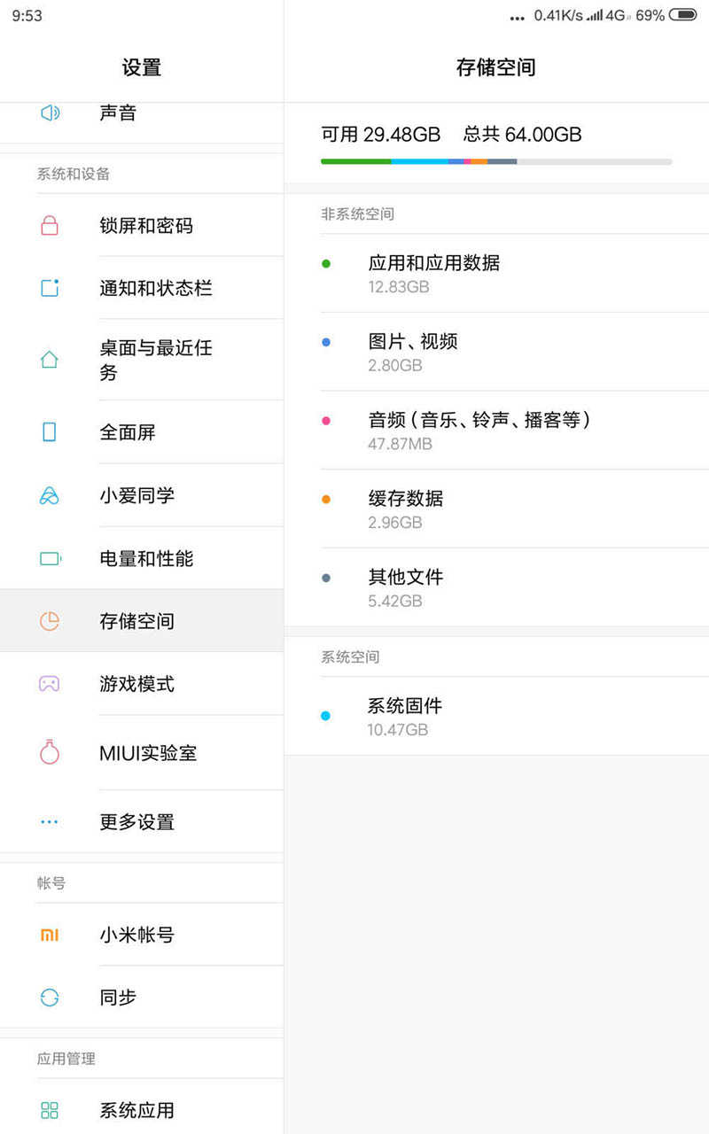Click the Xiao Ai assistant icon
This screenshot has height=1134, width=709.
click(50, 495)
